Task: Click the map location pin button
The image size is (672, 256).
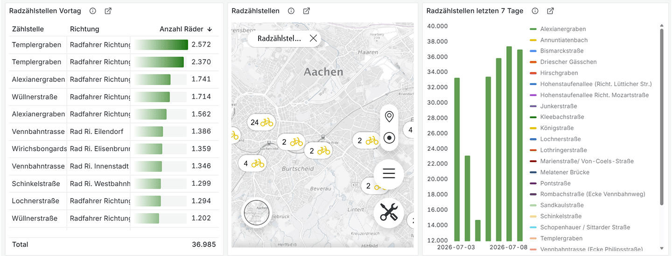Action: [x=389, y=116]
